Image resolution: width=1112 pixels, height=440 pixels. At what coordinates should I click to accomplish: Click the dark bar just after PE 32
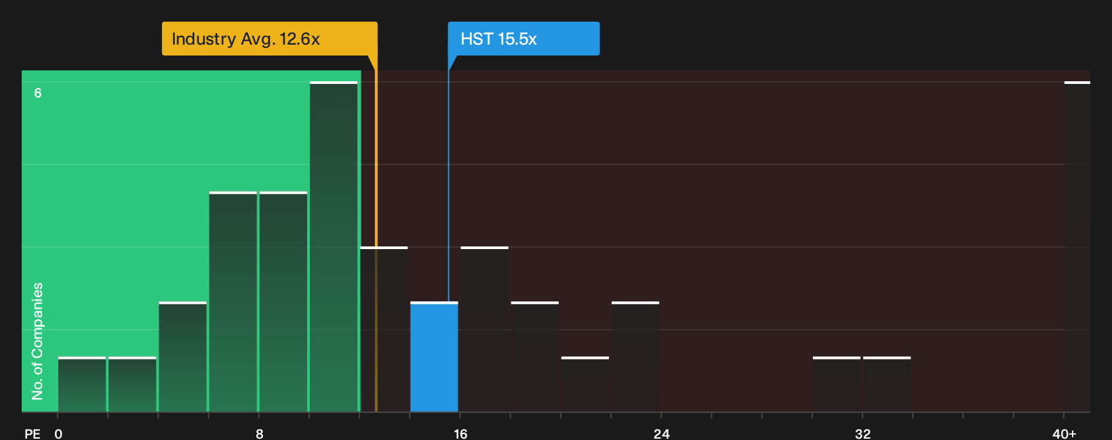click(x=887, y=384)
